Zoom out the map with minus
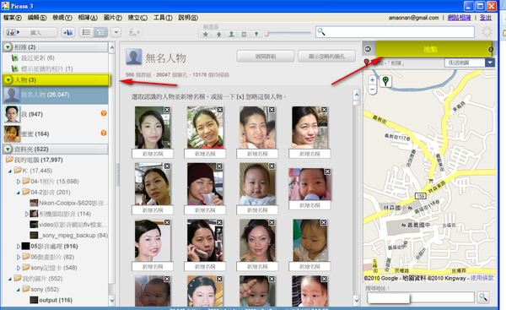This screenshot has height=310, width=506. [373, 90]
